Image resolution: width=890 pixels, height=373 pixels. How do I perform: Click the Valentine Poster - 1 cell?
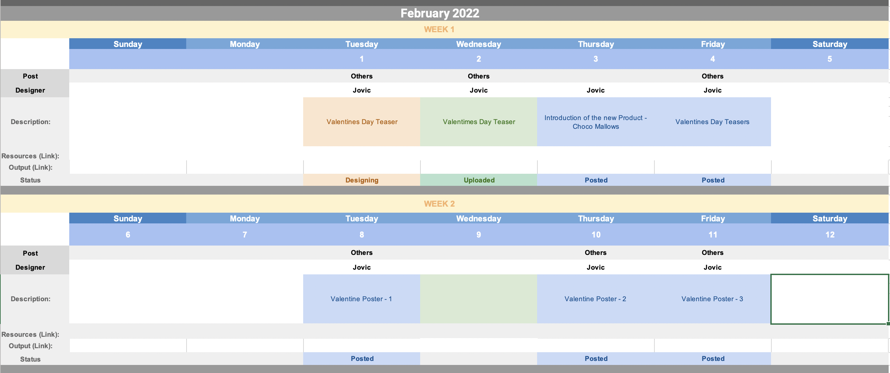(361, 299)
